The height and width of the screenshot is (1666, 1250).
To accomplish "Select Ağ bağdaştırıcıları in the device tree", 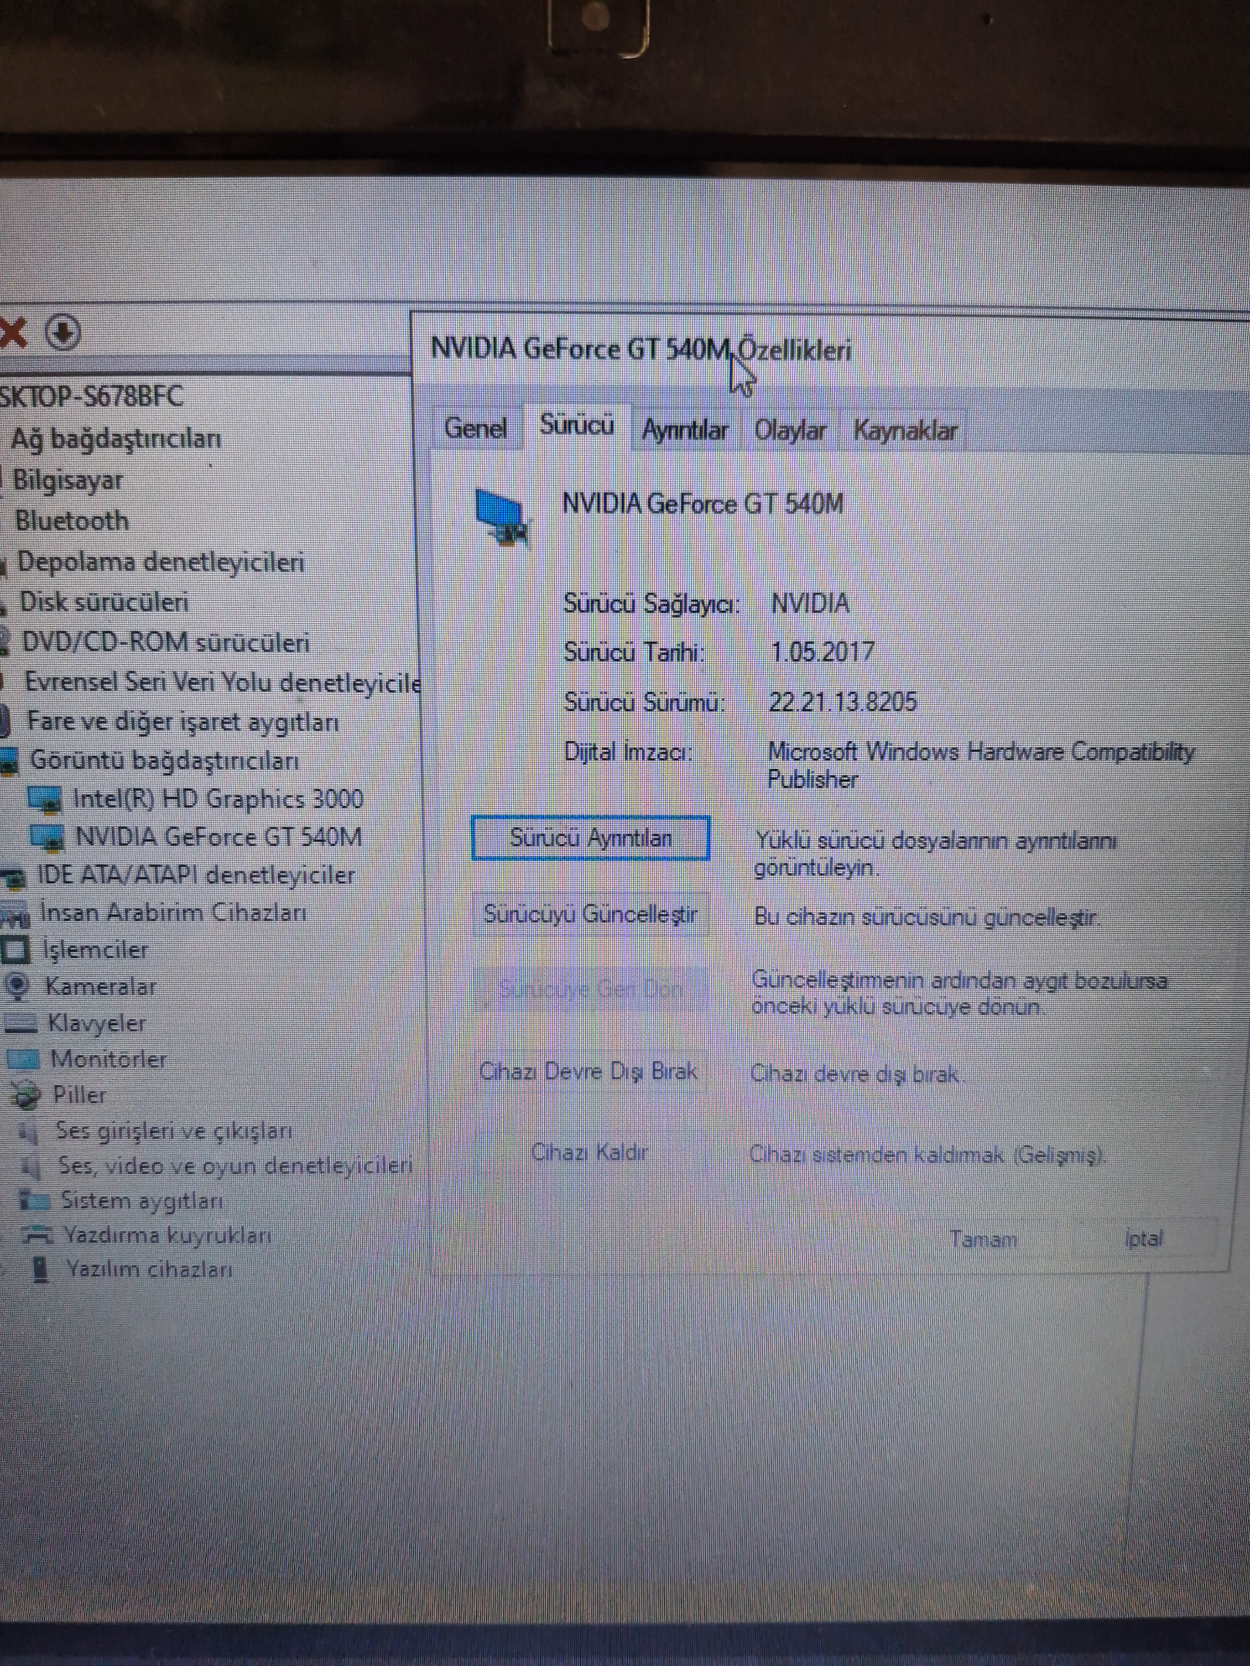I will 116,438.
